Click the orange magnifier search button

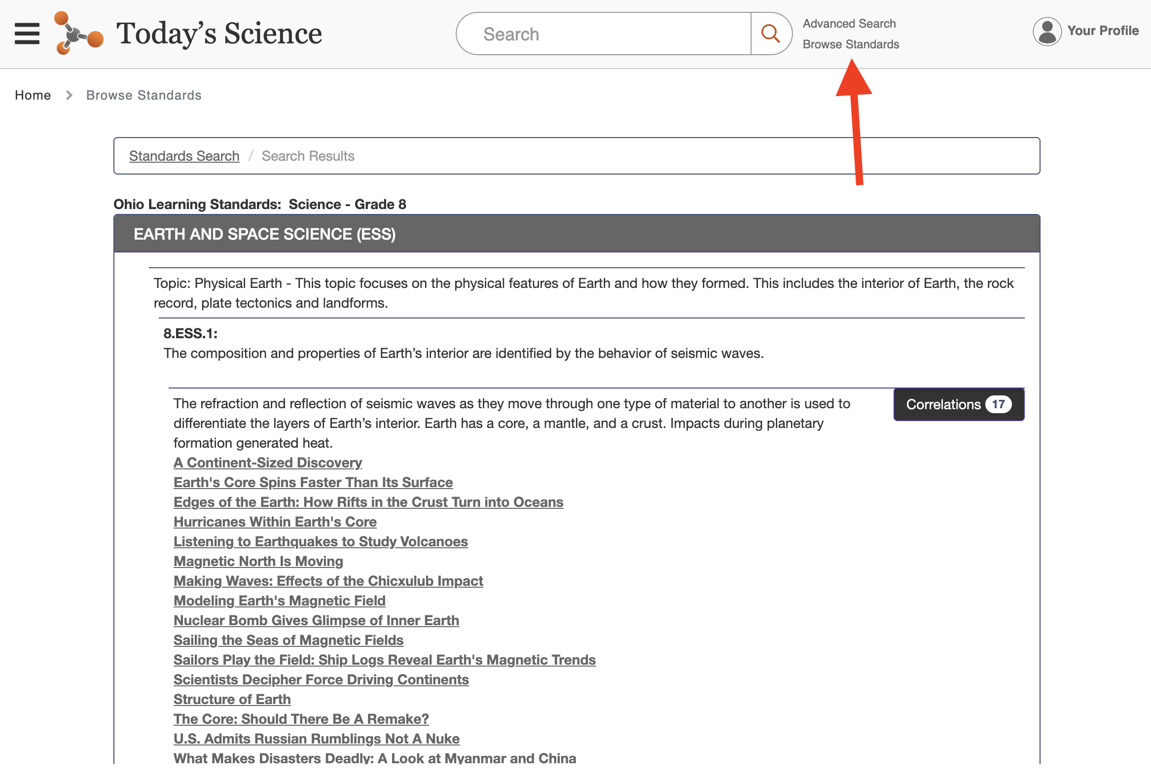click(771, 34)
